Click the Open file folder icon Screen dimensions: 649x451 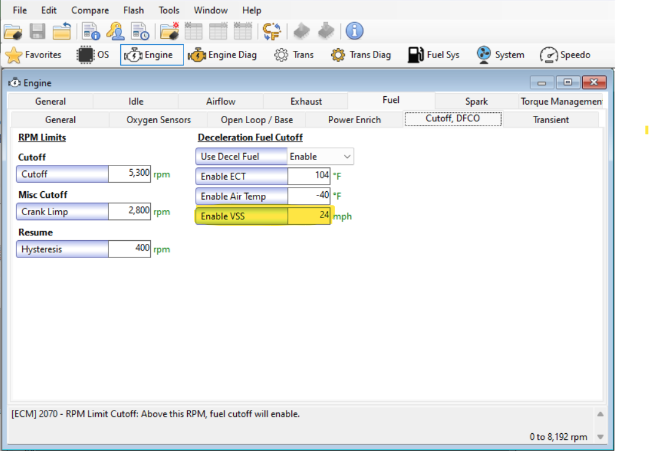[x=13, y=32]
